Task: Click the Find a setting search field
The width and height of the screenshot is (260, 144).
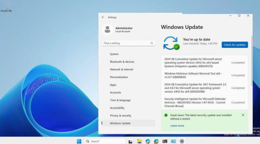Action: coord(128,43)
